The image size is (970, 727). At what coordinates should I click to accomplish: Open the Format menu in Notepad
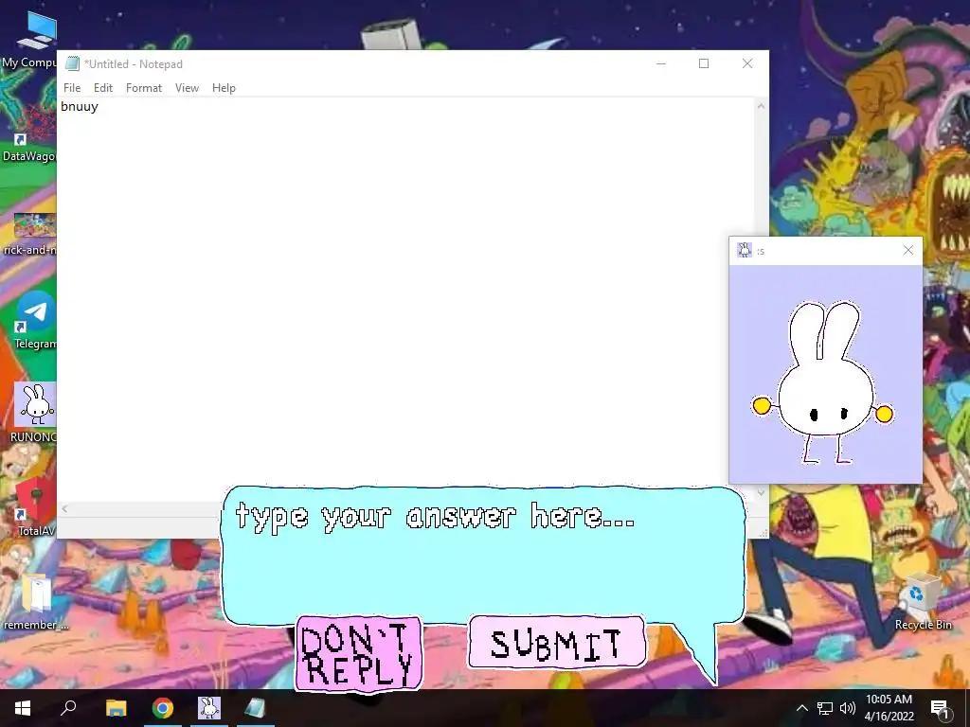pos(144,88)
